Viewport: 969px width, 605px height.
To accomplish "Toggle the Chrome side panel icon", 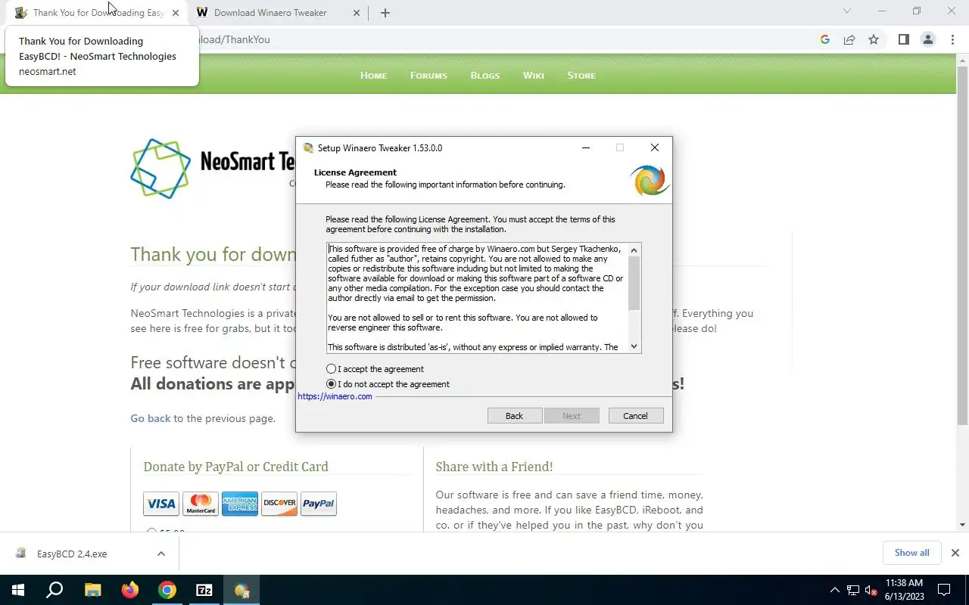I will coord(903,39).
